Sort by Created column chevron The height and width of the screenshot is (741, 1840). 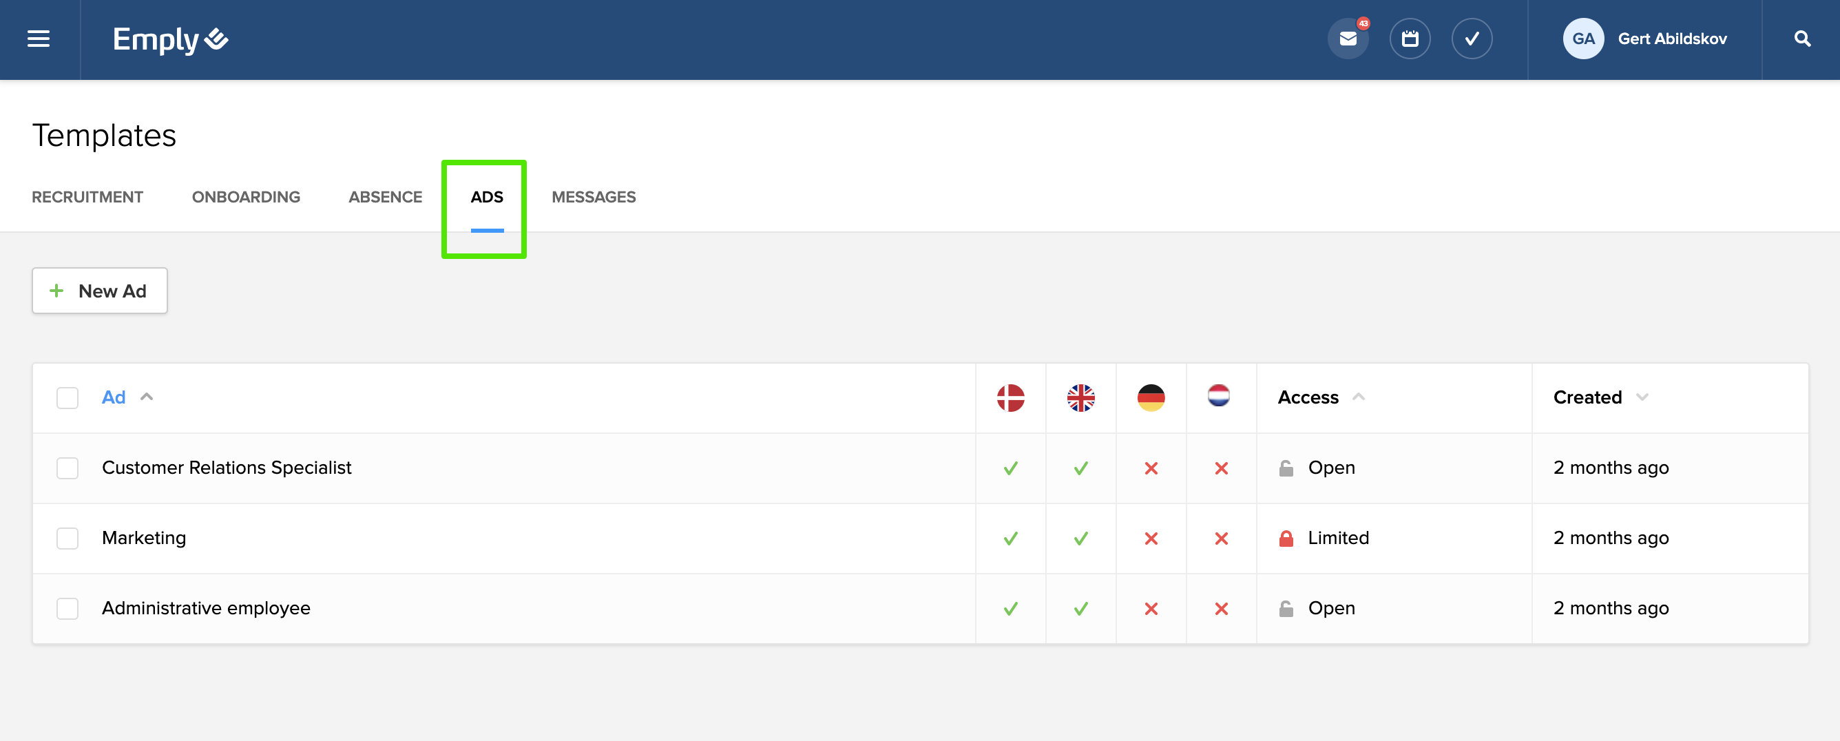(1642, 397)
